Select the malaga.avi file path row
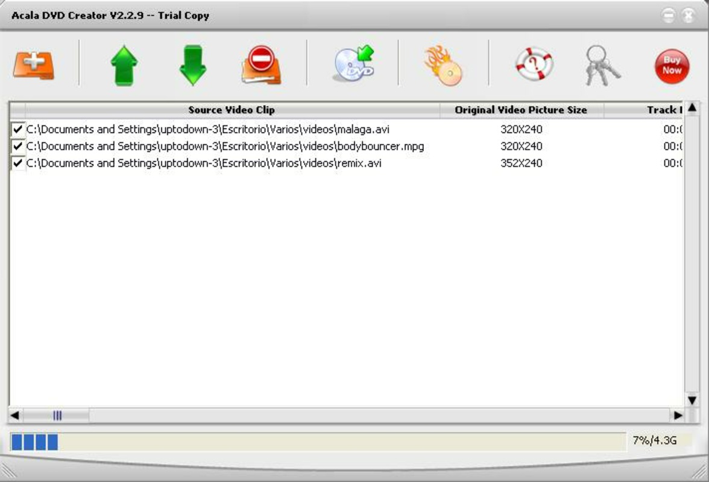 [x=207, y=130]
